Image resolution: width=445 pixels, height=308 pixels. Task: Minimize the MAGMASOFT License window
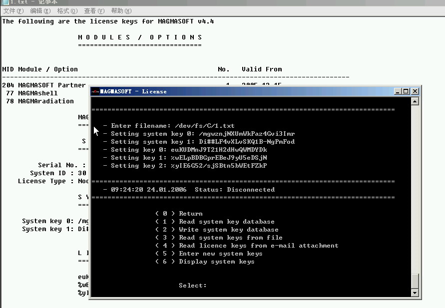point(398,91)
